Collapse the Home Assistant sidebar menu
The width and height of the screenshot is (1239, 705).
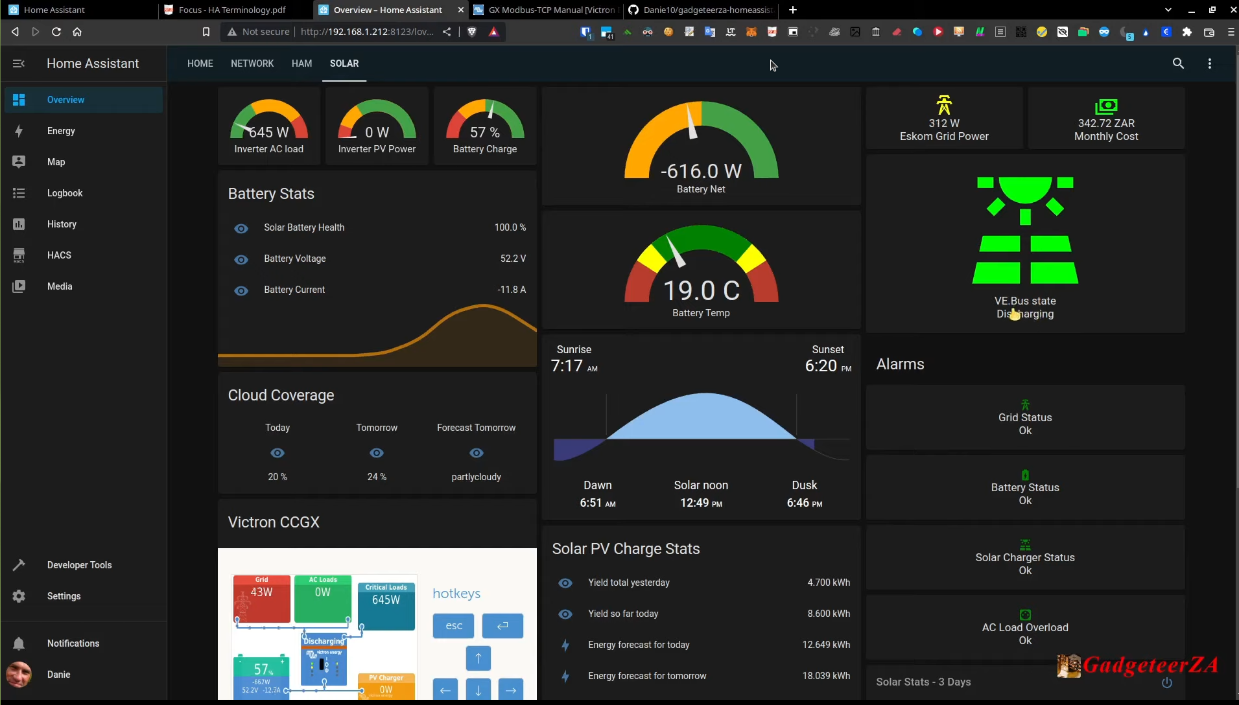[x=19, y=64]
